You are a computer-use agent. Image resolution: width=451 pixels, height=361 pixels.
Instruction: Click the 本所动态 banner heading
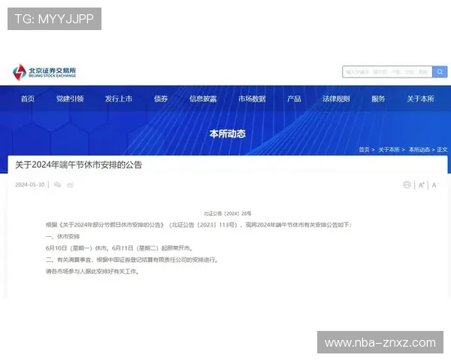[x=228, y=134]
